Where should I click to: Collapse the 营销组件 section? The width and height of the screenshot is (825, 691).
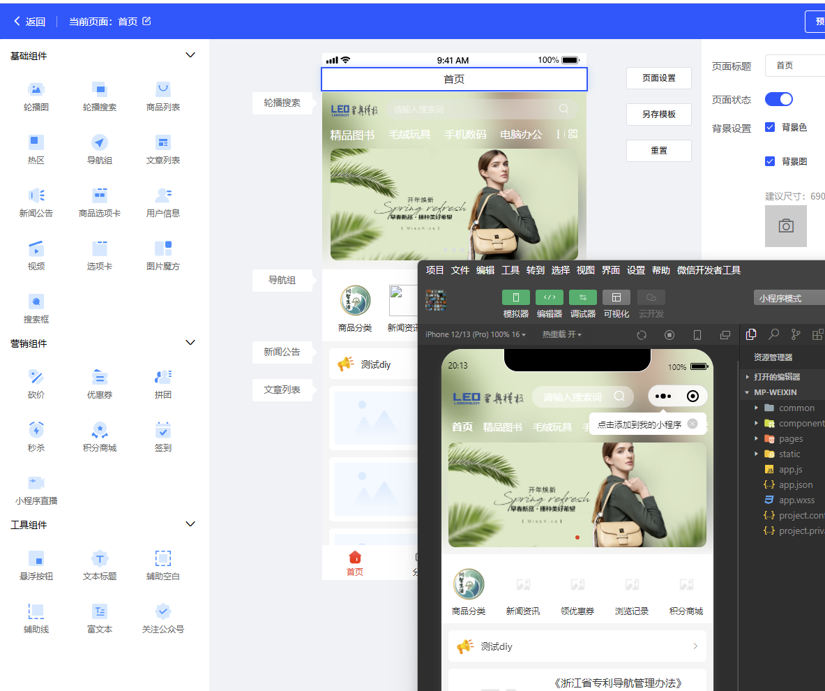(x=190, y=343)
